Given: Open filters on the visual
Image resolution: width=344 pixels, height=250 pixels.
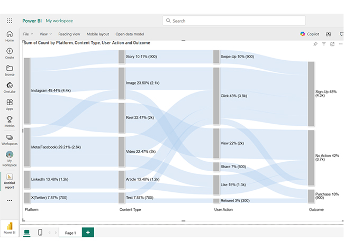Looking at the screenshot, I should coord(324,44).
